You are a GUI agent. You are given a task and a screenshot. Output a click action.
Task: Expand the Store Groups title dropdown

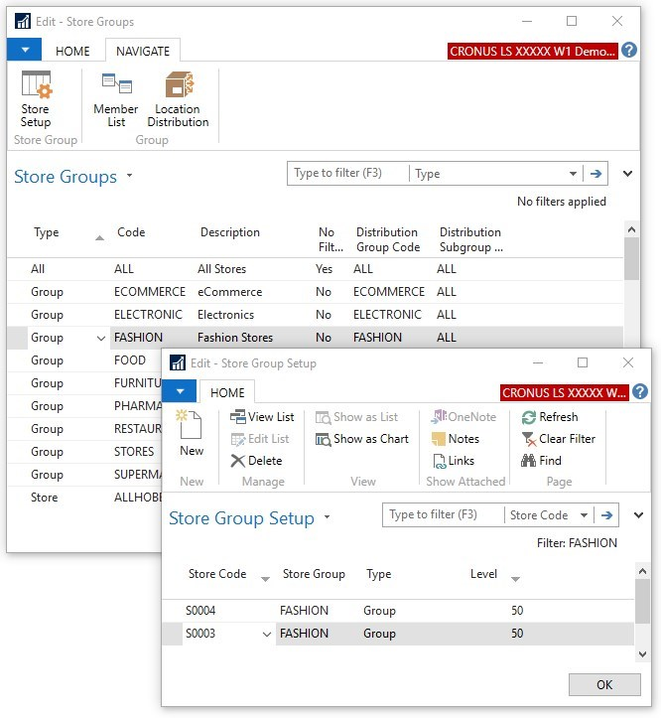pos(128,178)
